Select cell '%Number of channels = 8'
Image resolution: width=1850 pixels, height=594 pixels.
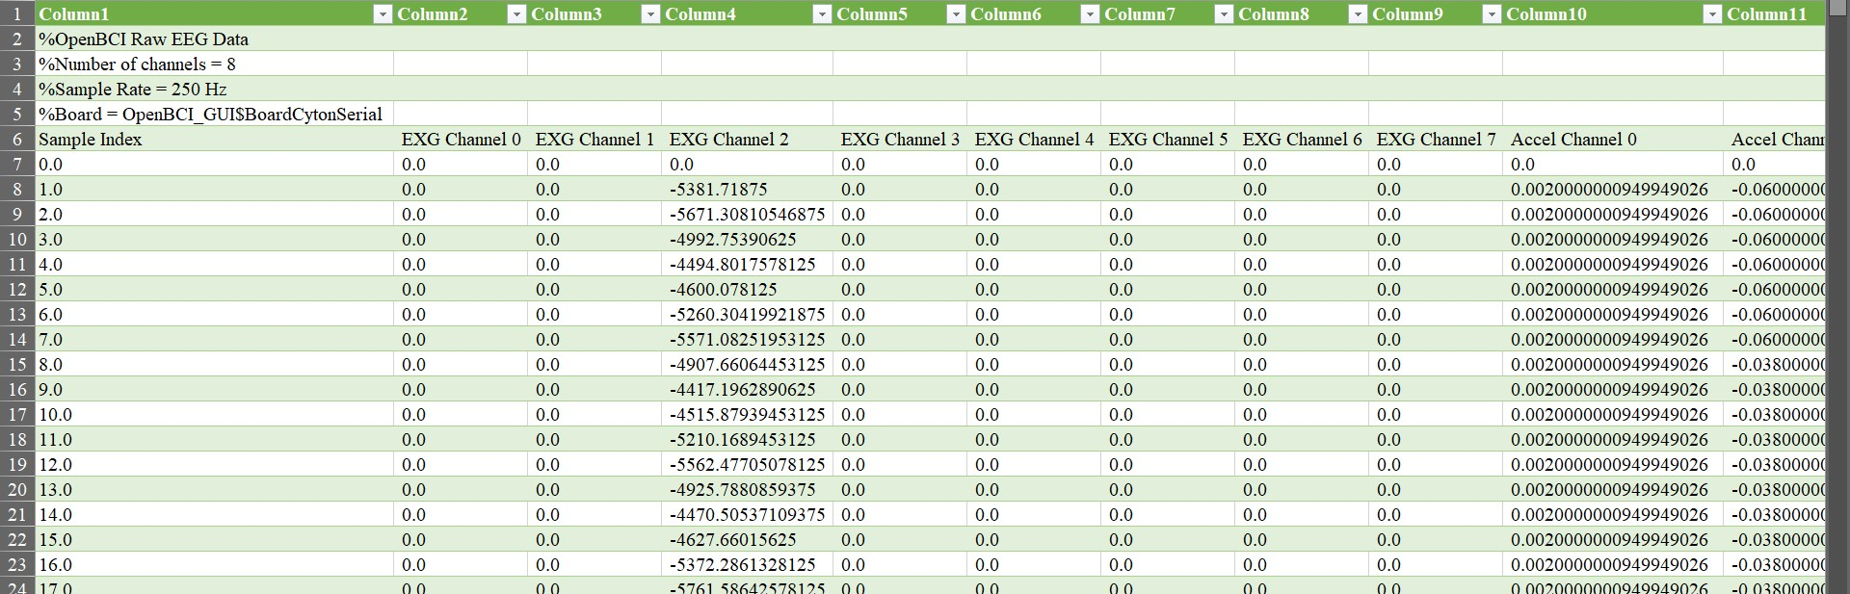tap(214, 65)
